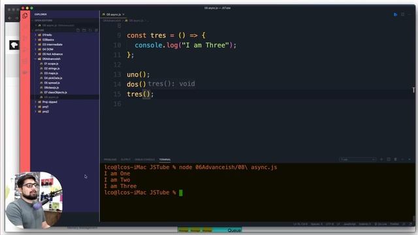The width and height of the screenshot is (418, 235).
Task: Switch to the Output panel tab
Action: click(125, 159)
